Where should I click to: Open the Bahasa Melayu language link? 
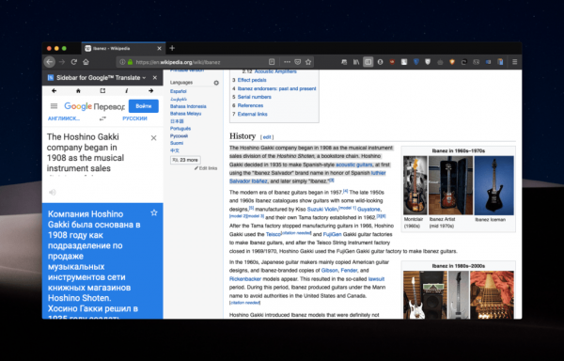coord(185,114)
